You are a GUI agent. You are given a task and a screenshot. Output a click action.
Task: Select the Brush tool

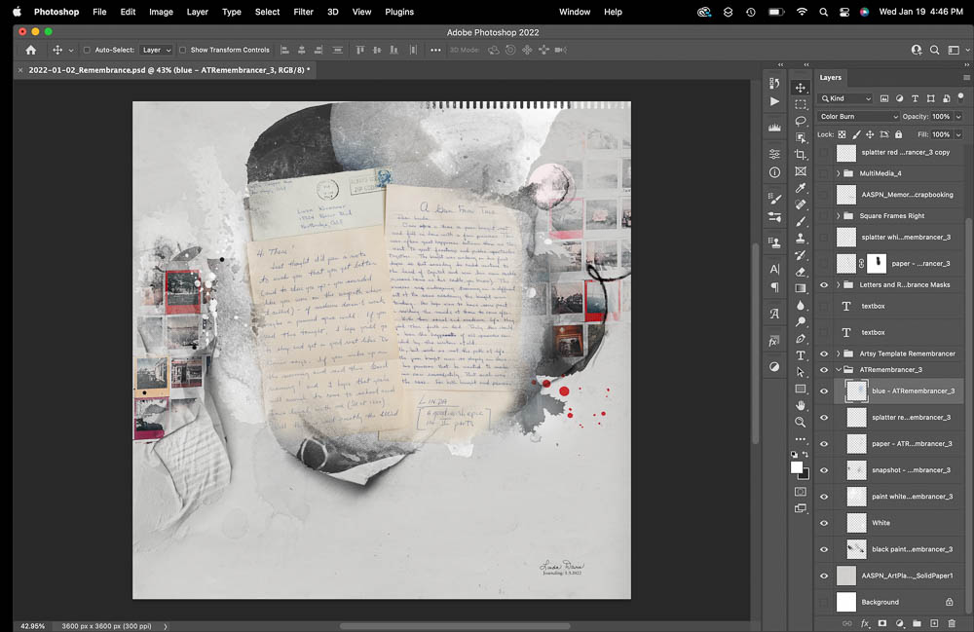(800, 222)
